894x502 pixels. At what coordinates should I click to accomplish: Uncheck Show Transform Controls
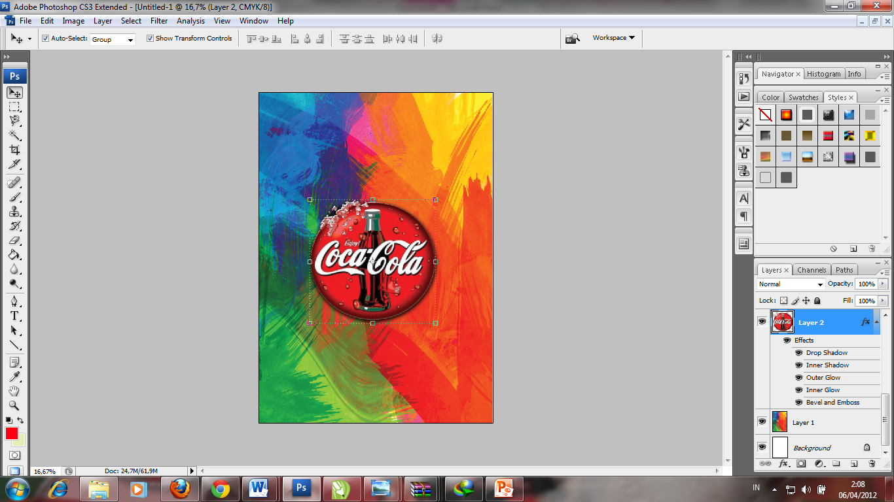tap(150, 39)
